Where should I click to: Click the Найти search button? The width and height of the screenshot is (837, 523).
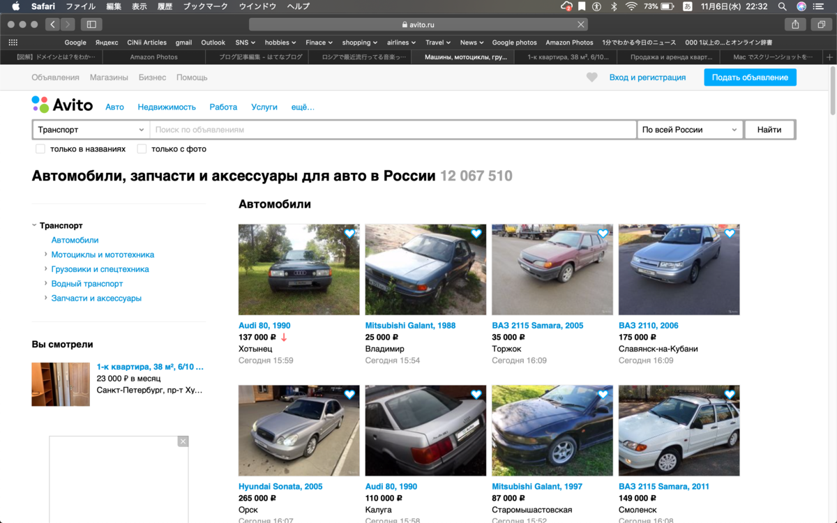[x=769, y=130]
